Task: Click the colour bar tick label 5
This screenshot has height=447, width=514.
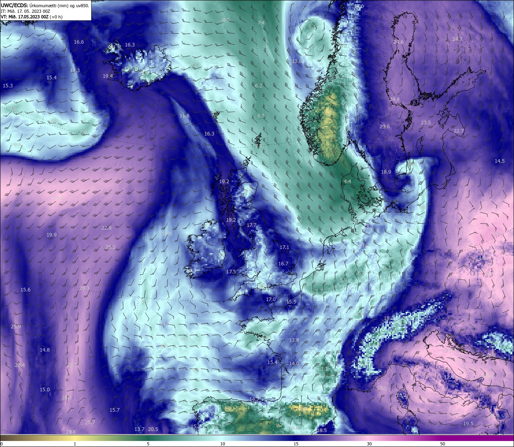Action: coord(148,444)
